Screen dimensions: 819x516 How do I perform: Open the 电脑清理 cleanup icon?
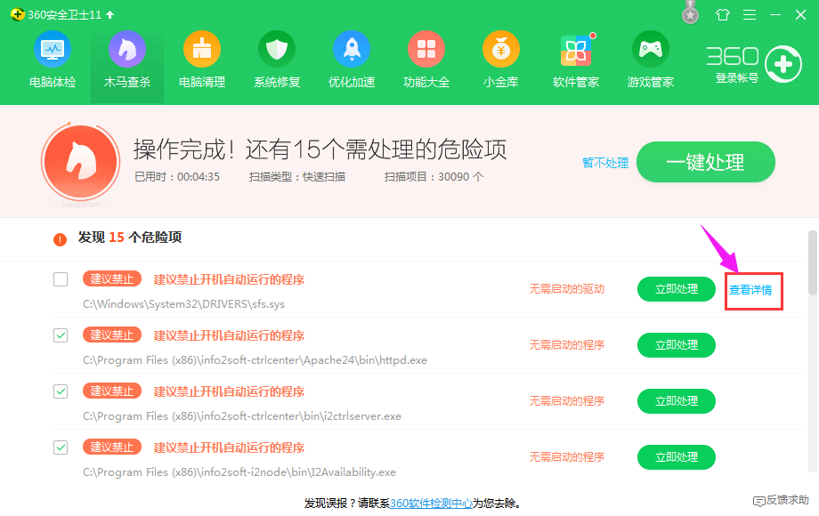point(202,50)
